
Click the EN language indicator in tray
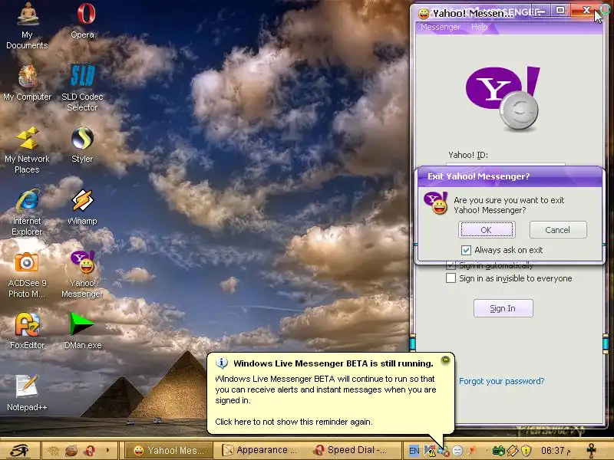[x=414, y=451]
